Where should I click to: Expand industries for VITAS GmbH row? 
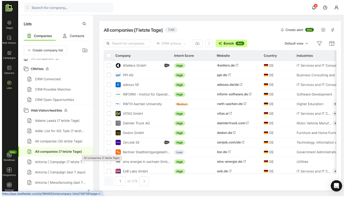click(x=335, y=114)
